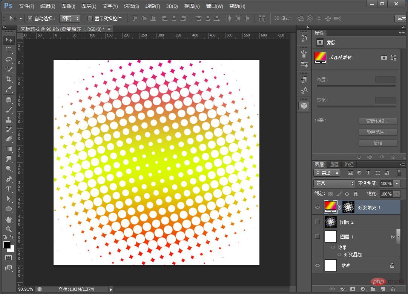Change screen mode at toolbox bottom
The height and width of the screenshot is (294, 408).
(x=9, y=268)
